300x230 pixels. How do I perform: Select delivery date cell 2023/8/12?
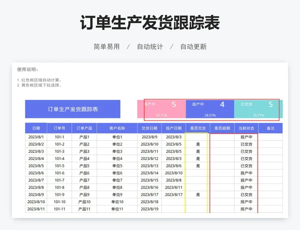point(149,158)
